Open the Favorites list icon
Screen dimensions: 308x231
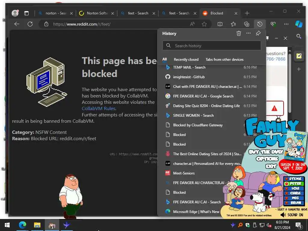[233, 24]
